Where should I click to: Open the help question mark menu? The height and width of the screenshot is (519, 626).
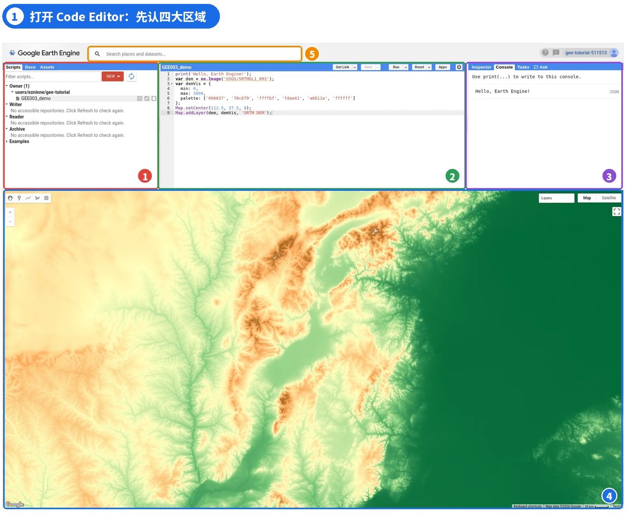(545, 52)
